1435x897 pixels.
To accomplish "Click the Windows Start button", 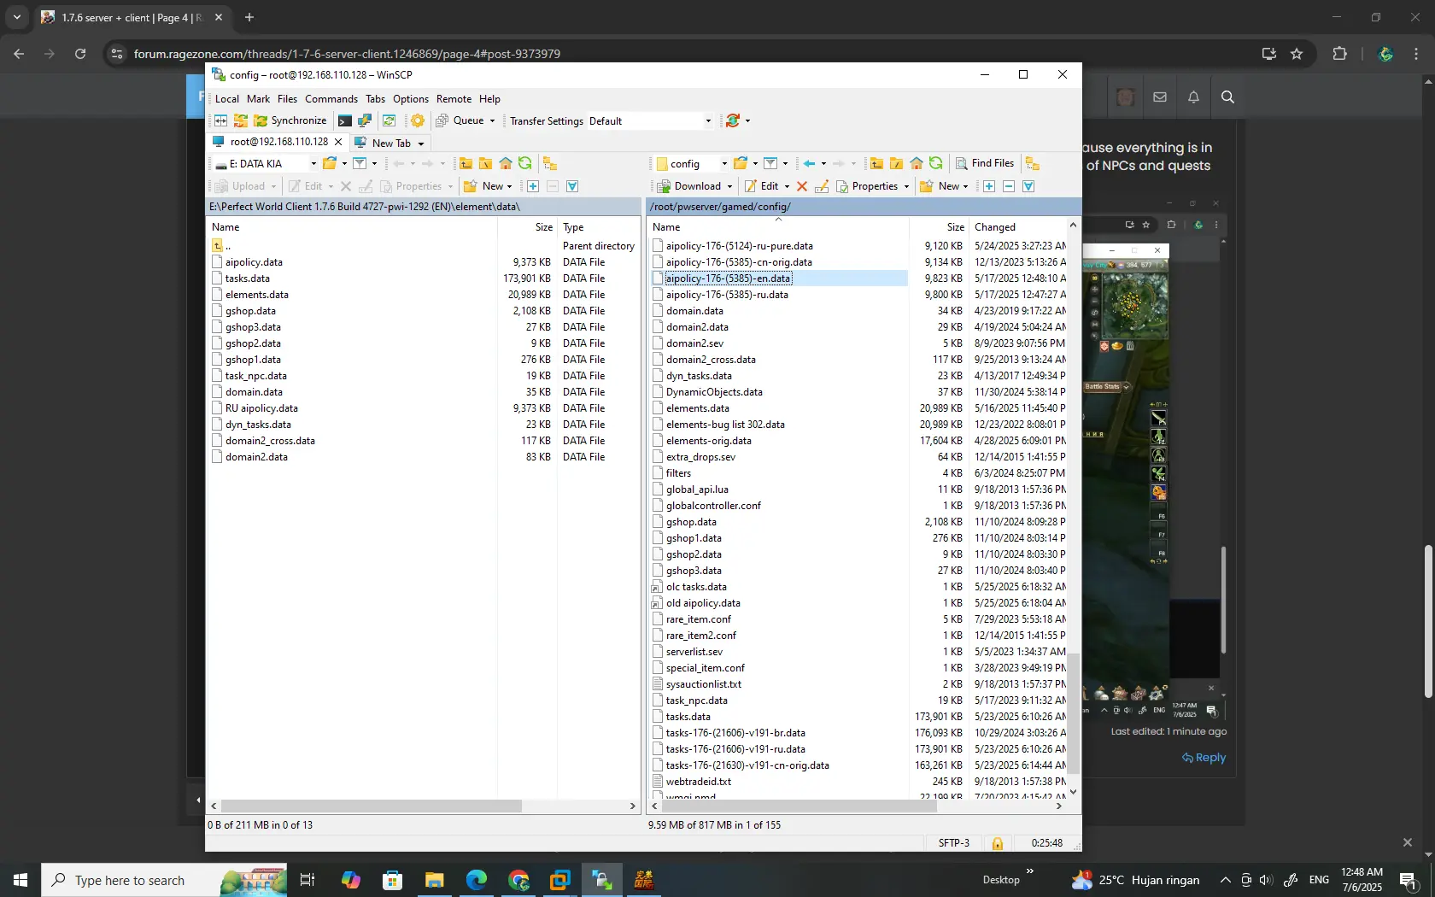I will [20, 880].
